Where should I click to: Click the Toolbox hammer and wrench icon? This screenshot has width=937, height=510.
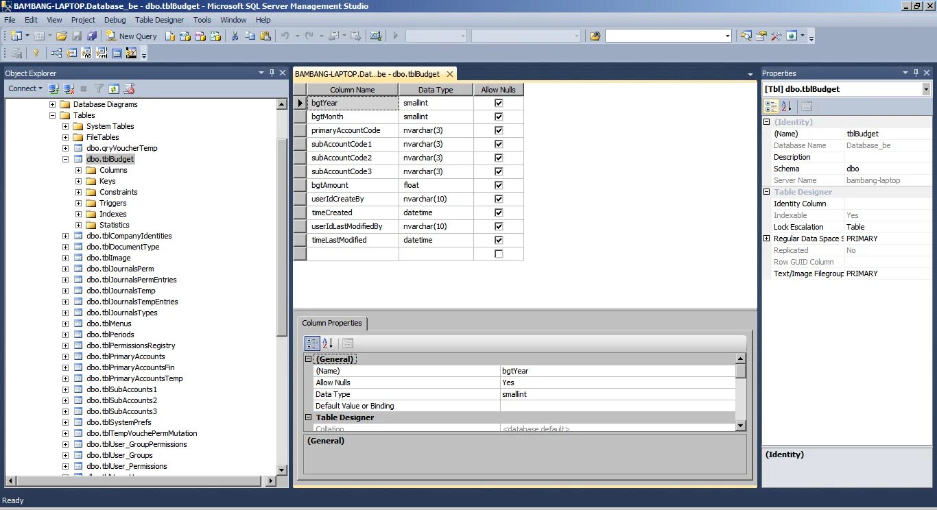point(776,36)
